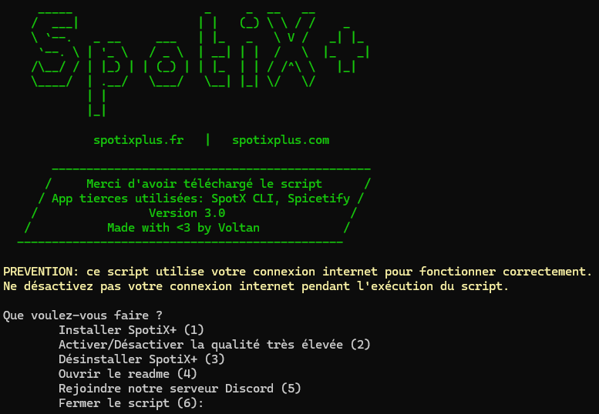Select "Rejoindre notre serveur Discord (5)"
The width and height of the screenshot is (599, 414).
pyautogui.click(x=180, y=389)
